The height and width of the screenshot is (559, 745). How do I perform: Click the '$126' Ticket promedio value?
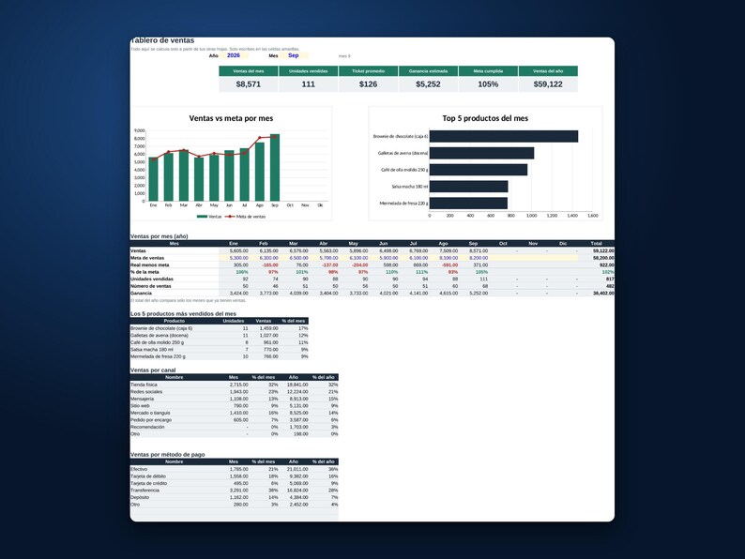click(x=368, y=84)
